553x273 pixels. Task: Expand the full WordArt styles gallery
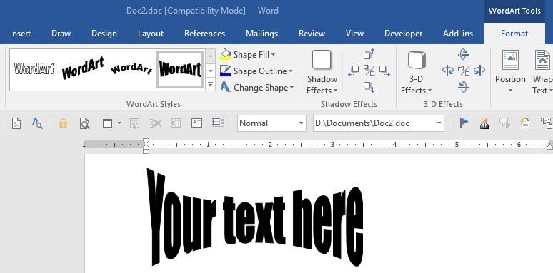click(x=211, y=84)
